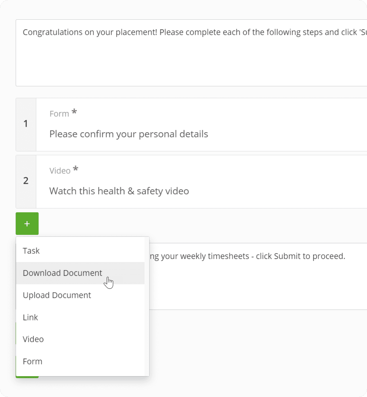Select Link from the step type menu
The image size is (367, 397).
(x=80, y=317)
